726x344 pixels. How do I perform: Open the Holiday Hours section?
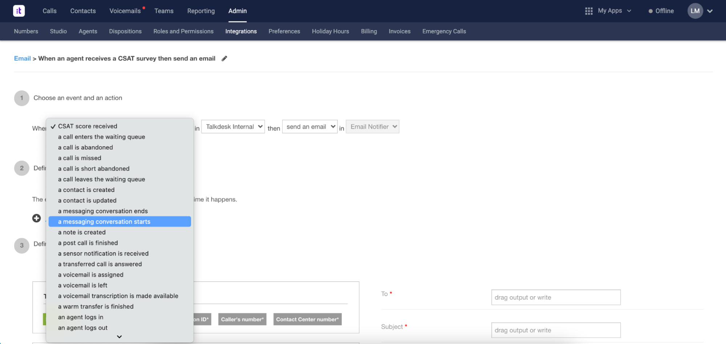tap(330, 31)
